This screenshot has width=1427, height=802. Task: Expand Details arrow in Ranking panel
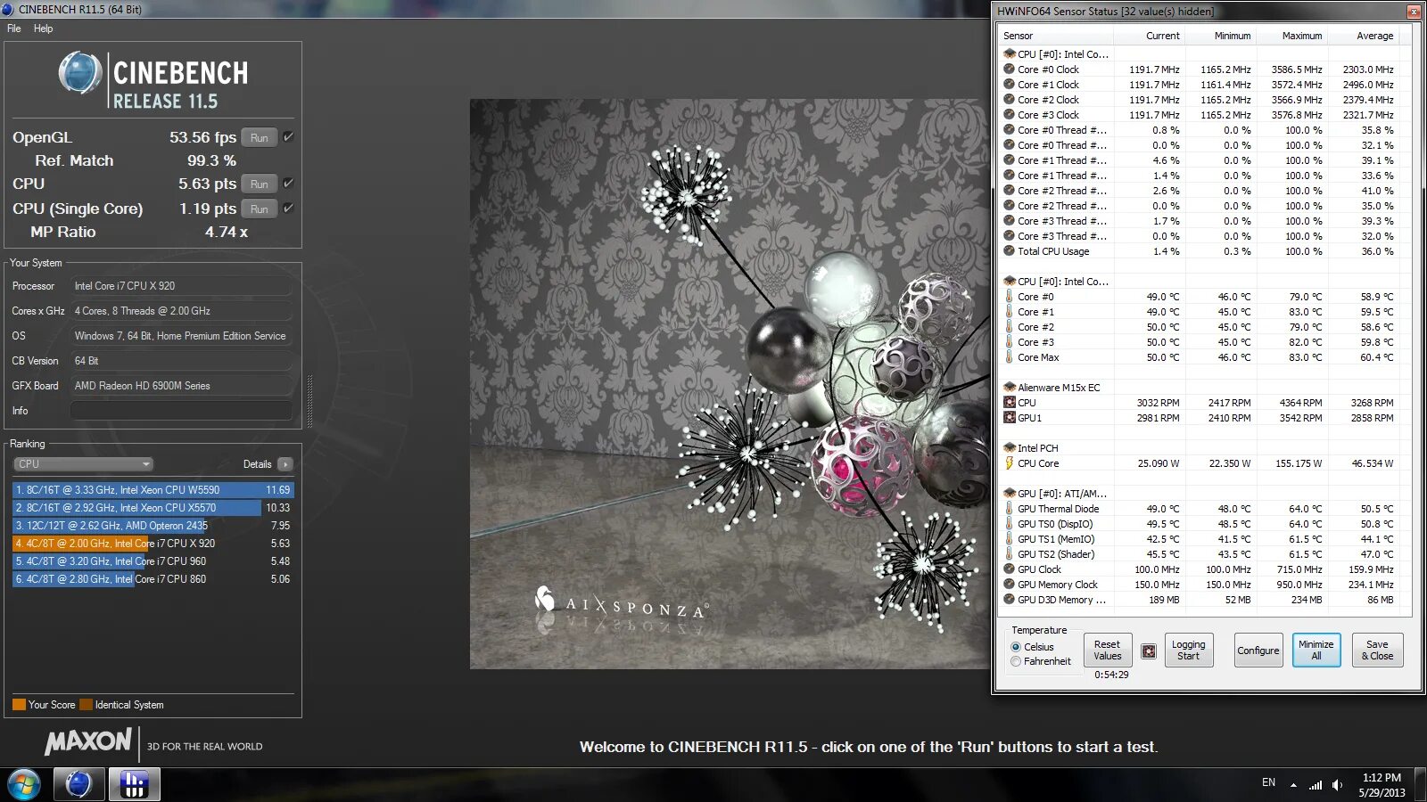tap(285, 464)
